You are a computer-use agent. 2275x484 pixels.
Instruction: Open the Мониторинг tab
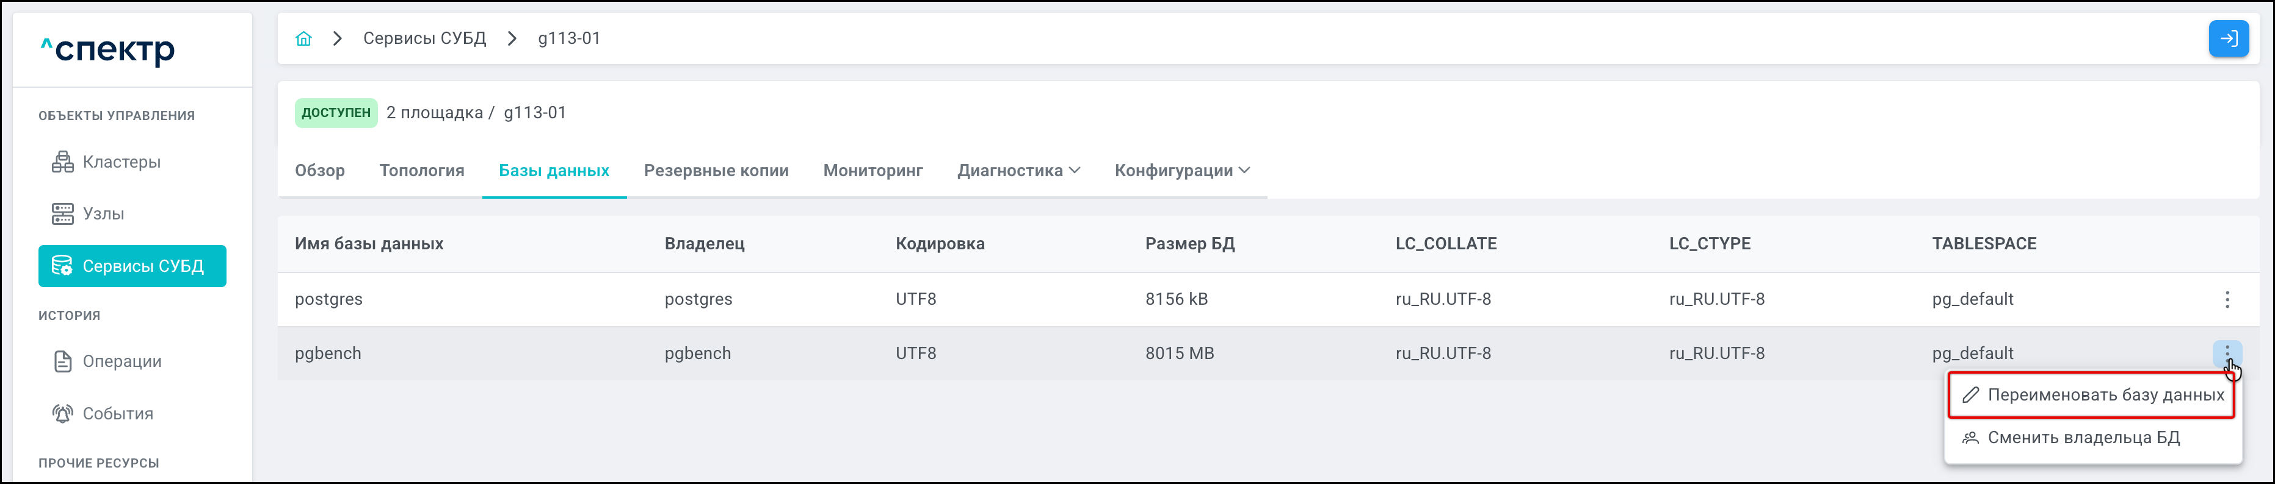pos(873,171)
